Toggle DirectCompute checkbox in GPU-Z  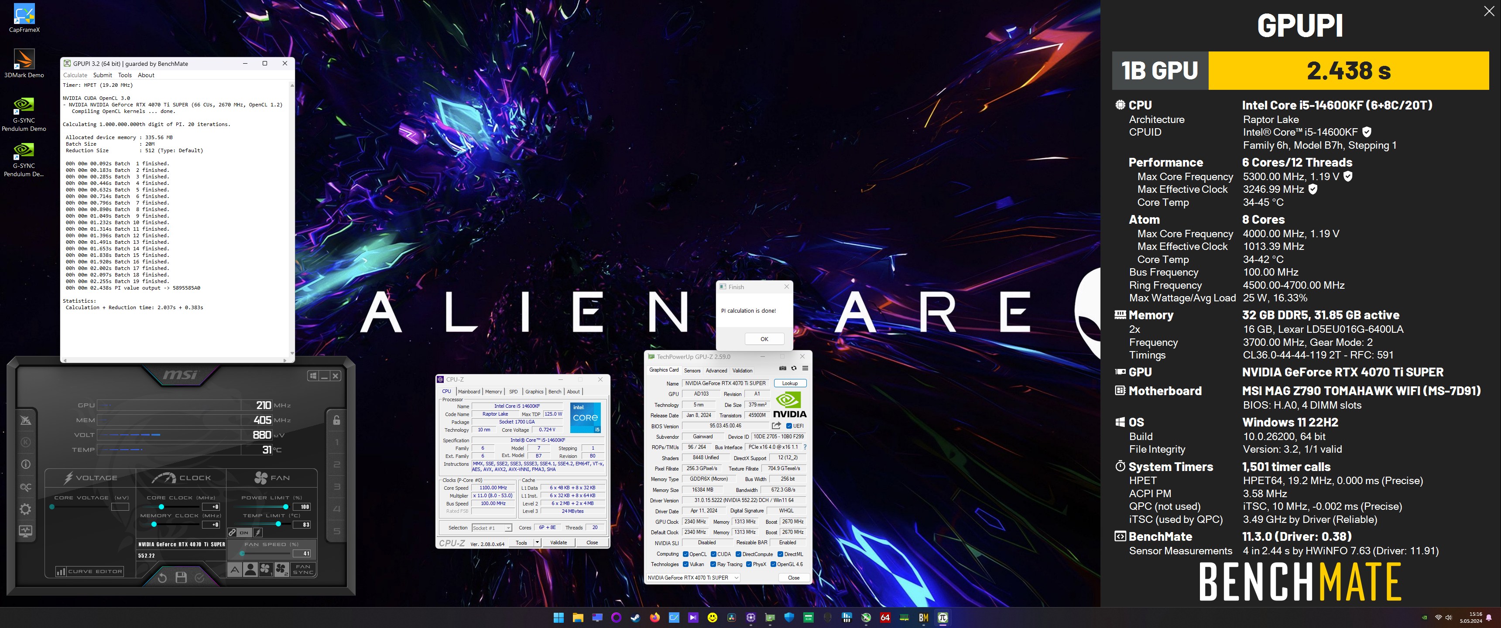(738, 554)
